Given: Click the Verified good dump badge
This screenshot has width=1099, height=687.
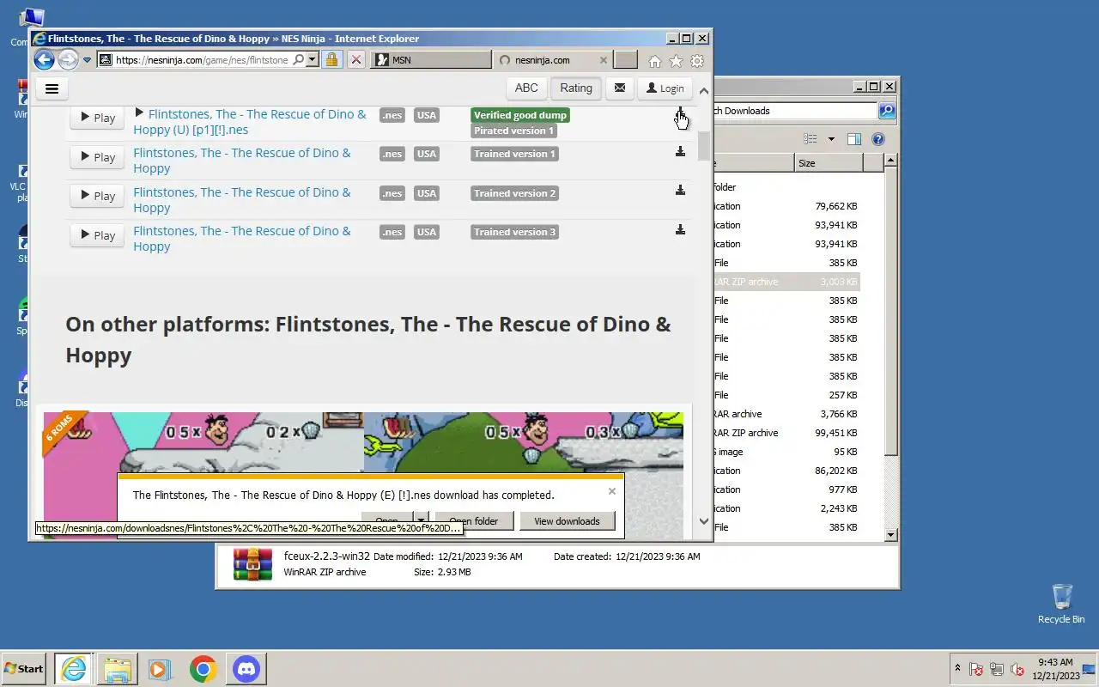Looking at the screenshot, I should [520, 115].
